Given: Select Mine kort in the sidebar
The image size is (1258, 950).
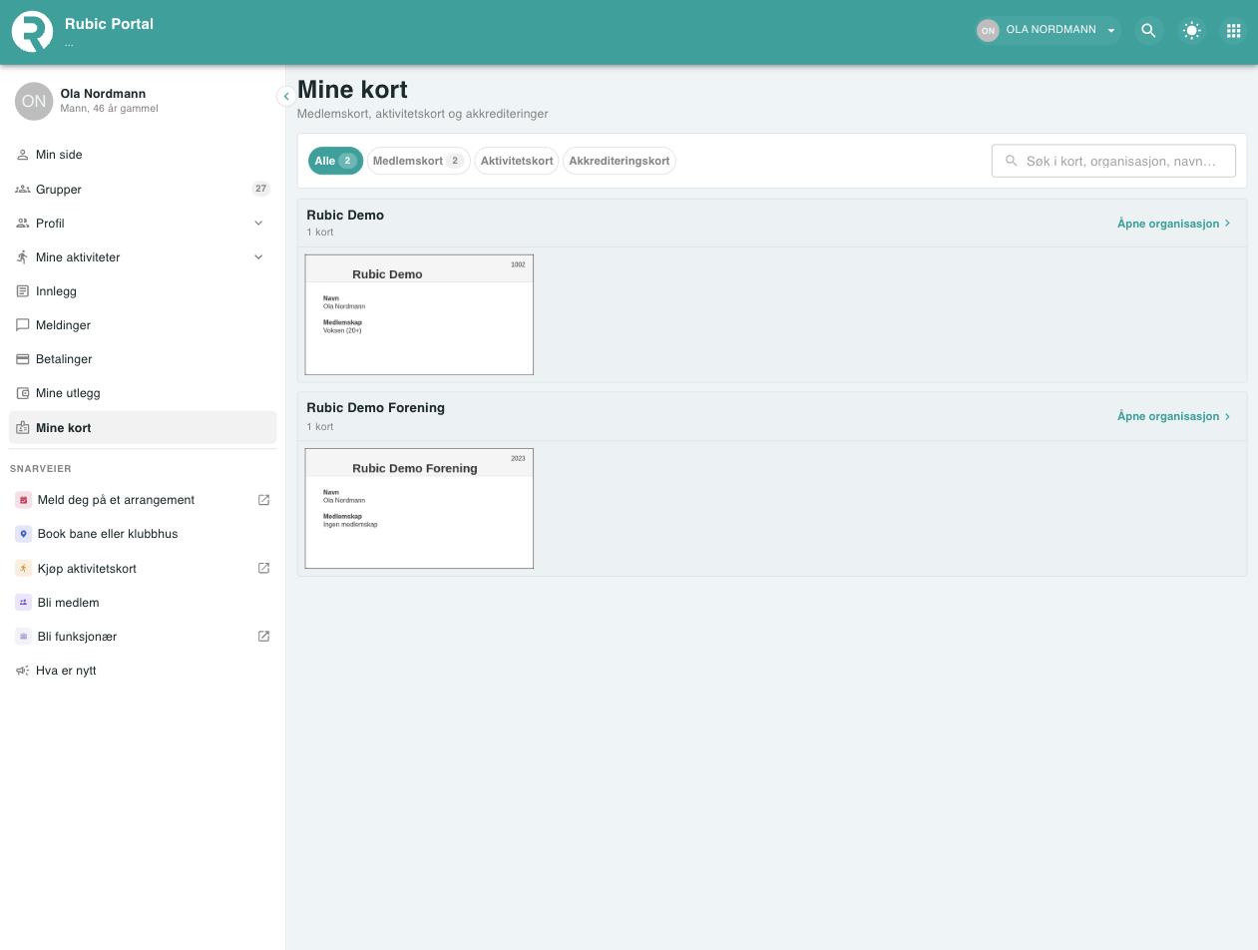Looking at the screenshot, I should 143,427.
